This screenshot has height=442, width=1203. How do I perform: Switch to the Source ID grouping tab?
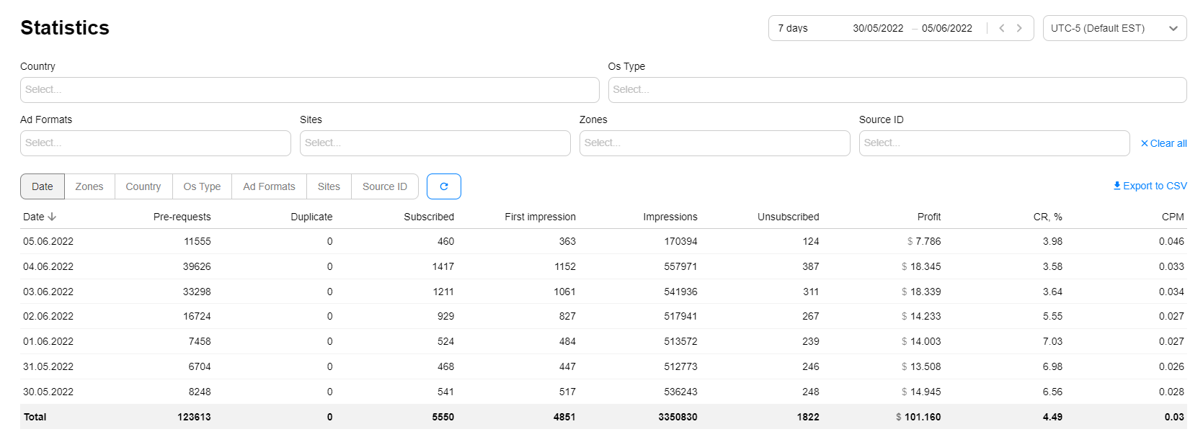[x=384, y=186]
